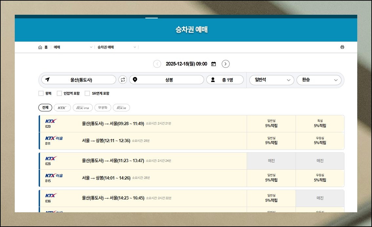The width and height of the screenshot is (372, 227).
Task: Select 특실 seat for train 020
Action: 320,124
